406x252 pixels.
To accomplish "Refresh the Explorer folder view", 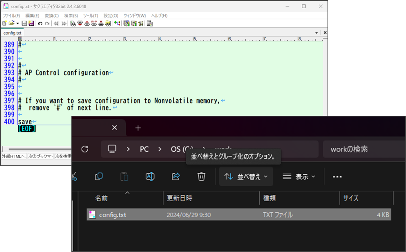I will pos(85,149).
